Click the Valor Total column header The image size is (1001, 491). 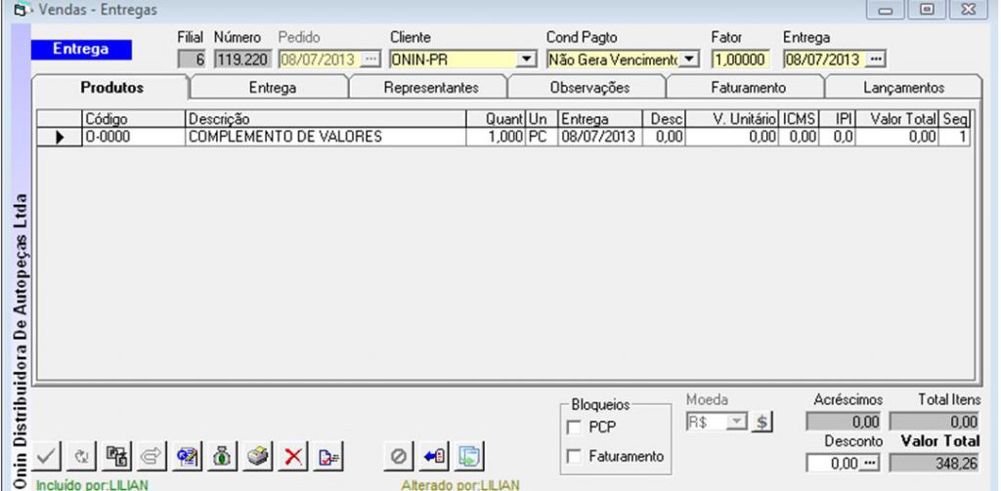point(897,119)
